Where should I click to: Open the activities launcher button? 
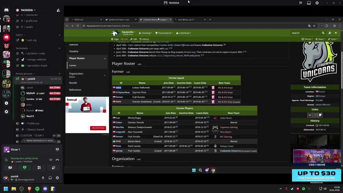click(x=39, y=168)
